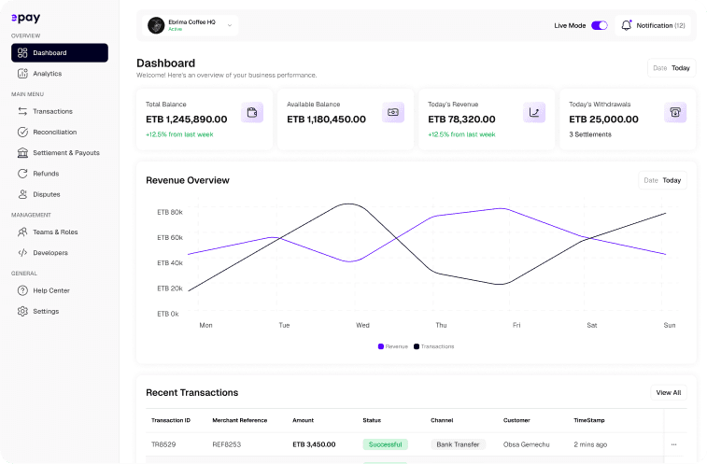
Task: Click the ETB 80k axis label
Action: pos(170,212)
